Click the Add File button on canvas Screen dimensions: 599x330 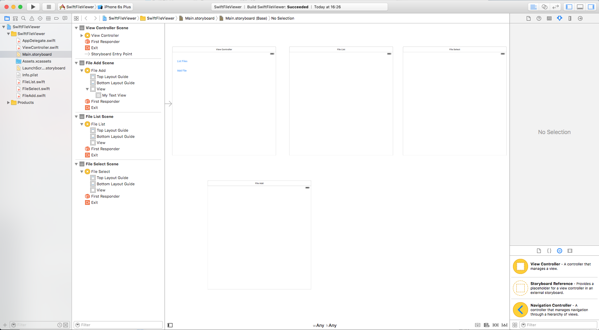coord(182,70)
